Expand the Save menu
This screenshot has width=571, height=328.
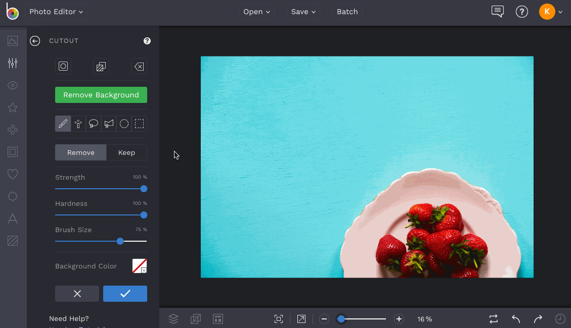pos(303,12)
